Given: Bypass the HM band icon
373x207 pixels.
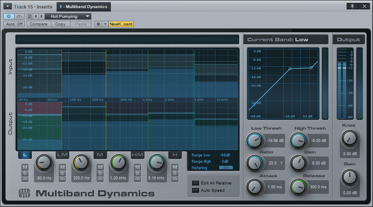Looking at the screenshot, I should coord(138,179).
